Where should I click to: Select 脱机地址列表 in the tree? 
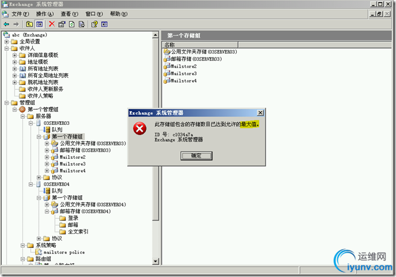coord(43,82)
